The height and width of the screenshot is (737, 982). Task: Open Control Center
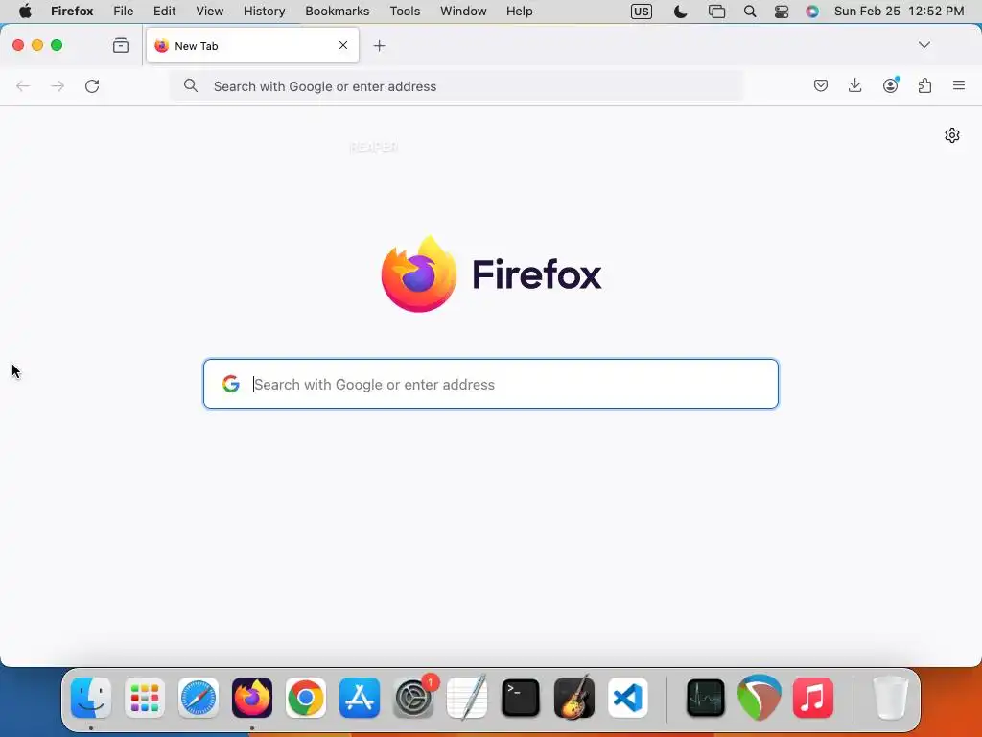coord(782,12)
